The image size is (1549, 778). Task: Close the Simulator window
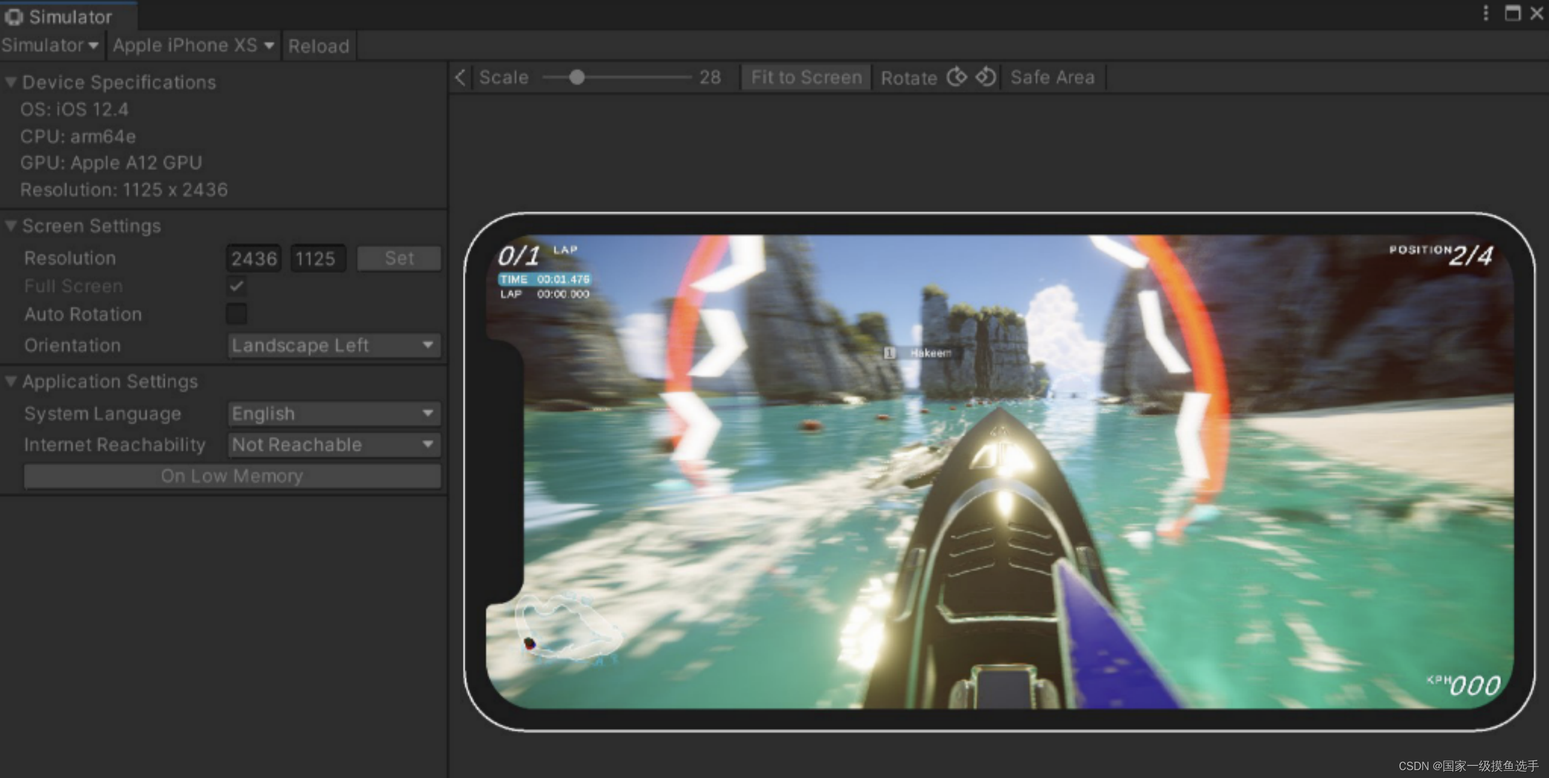(1536, 13)
